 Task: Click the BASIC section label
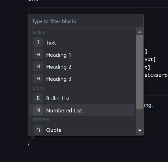[39, 33]
